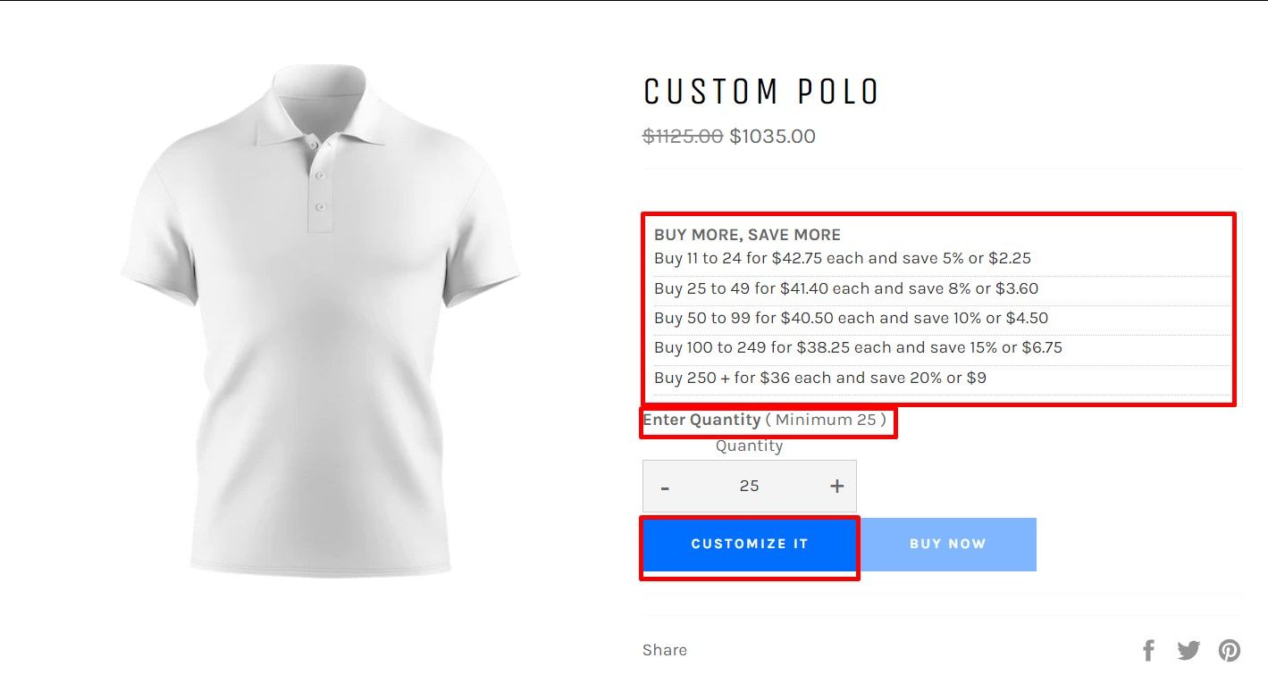
Task: Share the polo on Facebook
Action: (x=1148, y=651)
